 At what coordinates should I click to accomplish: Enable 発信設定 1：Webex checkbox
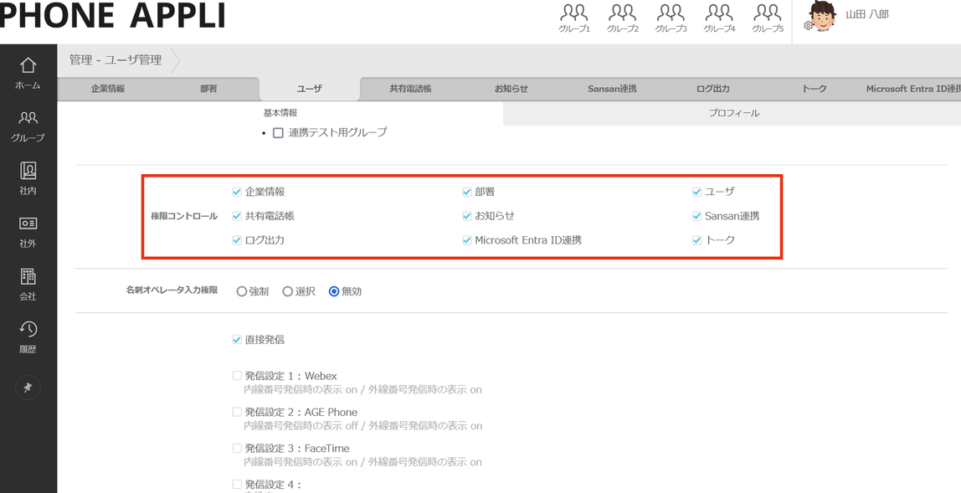(237, 377)
